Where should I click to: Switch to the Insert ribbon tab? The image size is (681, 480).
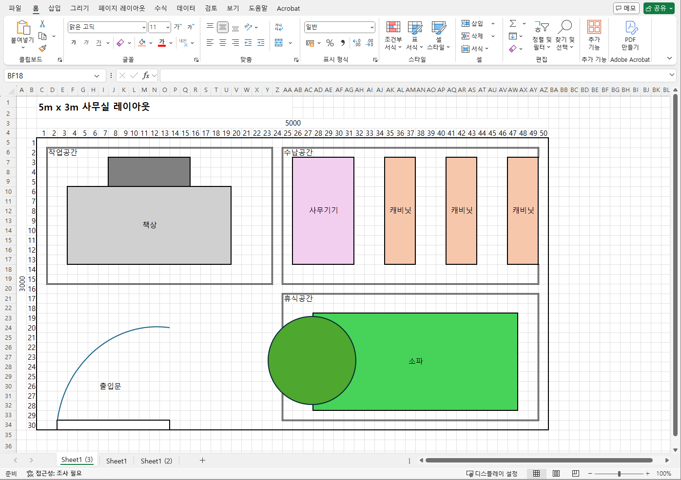pos(55,8)
